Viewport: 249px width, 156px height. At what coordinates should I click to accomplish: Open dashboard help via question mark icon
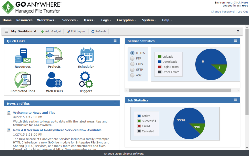coord(238,31)
